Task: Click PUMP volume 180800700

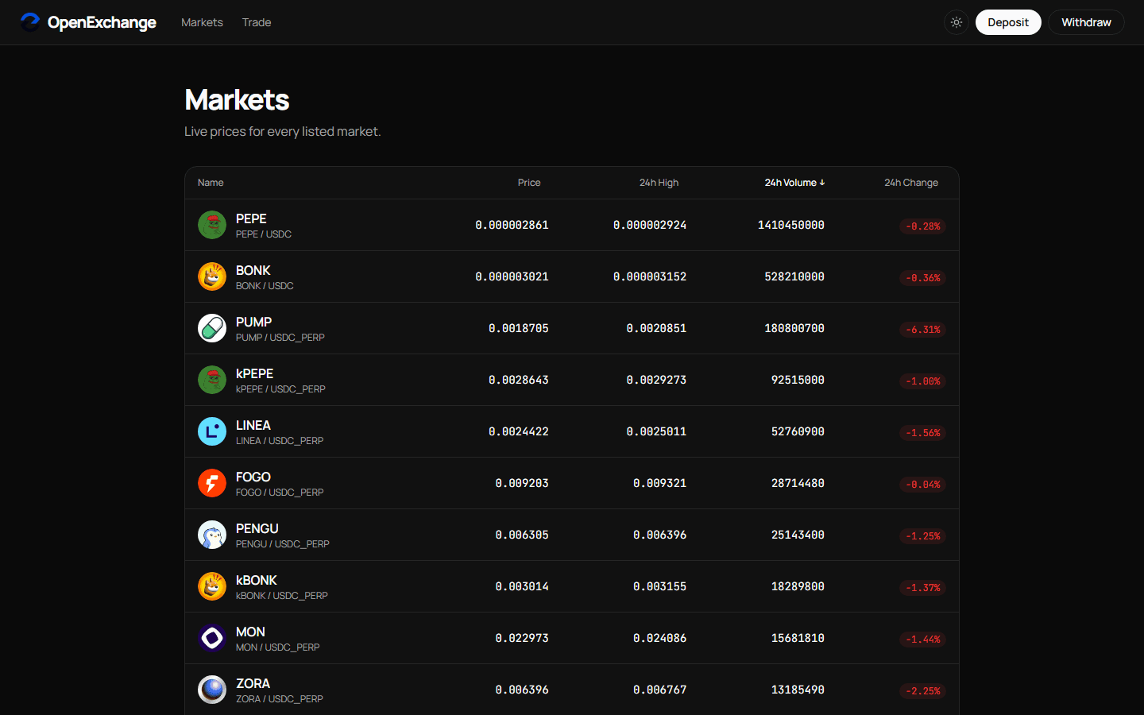Action: [x=794, y=329]
